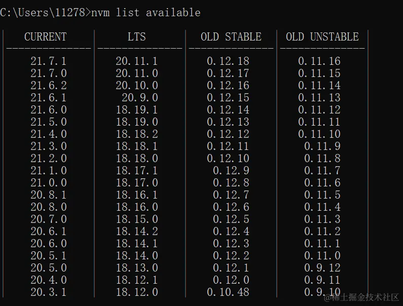The image size is (403, 306).
Task: Select old stable version 0.10.48
Action: click(228, 292)
